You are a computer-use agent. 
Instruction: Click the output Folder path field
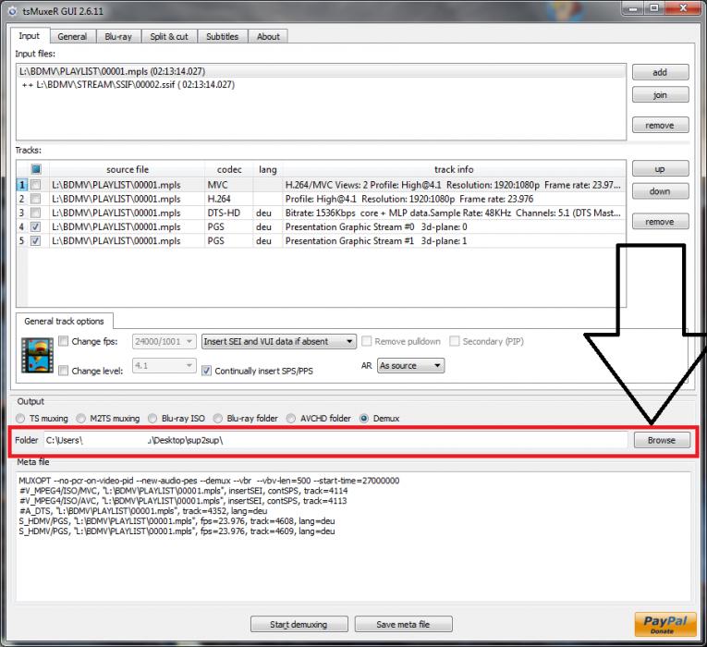335,440
